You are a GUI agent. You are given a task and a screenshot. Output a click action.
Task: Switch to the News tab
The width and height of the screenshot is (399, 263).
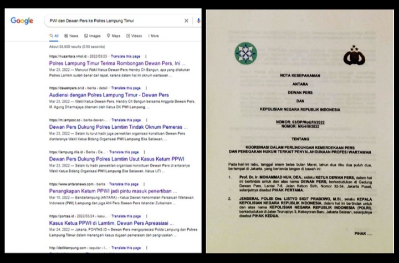click(71, 36)
